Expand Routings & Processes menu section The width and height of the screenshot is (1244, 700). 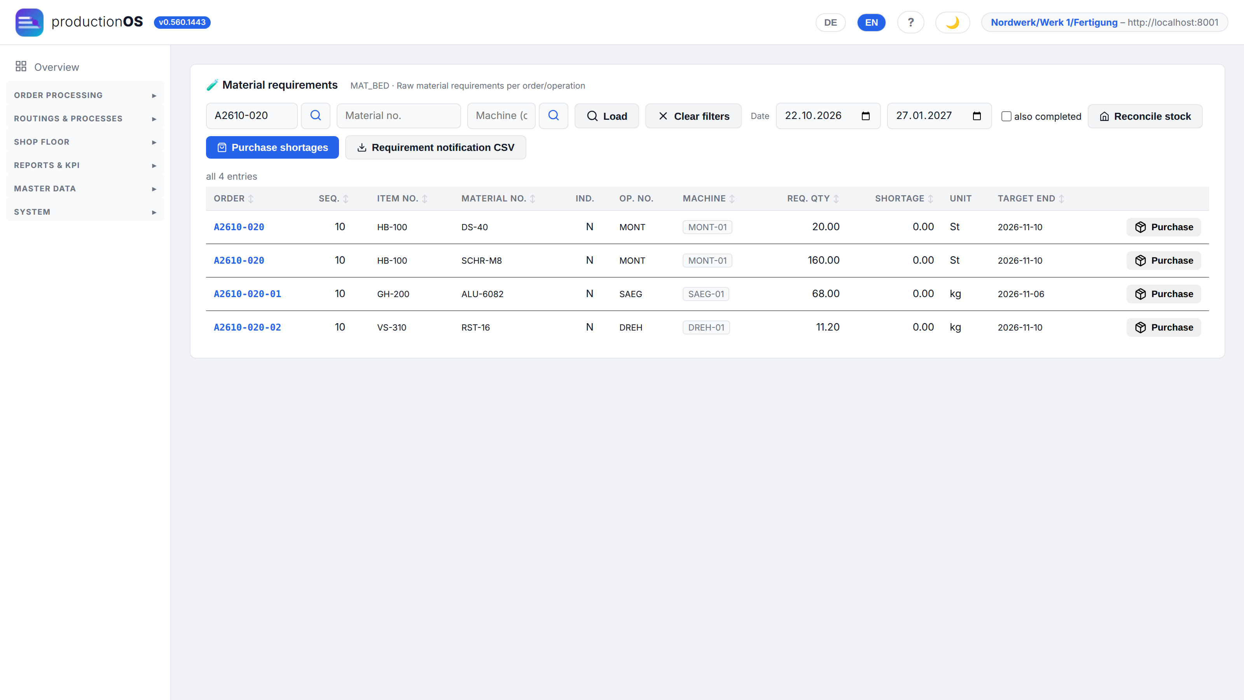[x=85, y=118]
